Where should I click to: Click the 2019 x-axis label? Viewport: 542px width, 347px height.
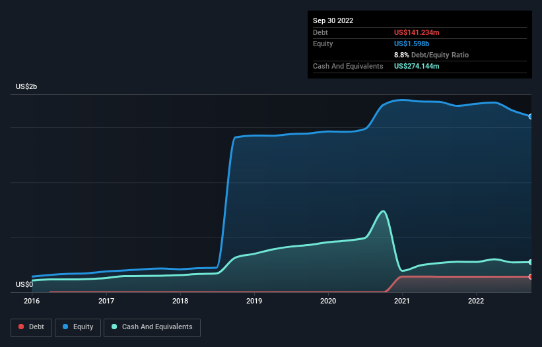tap(254, 301)
